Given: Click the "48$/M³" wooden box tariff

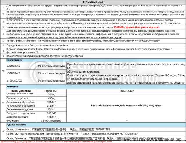Looking at the screenshot, I should 51,117.
